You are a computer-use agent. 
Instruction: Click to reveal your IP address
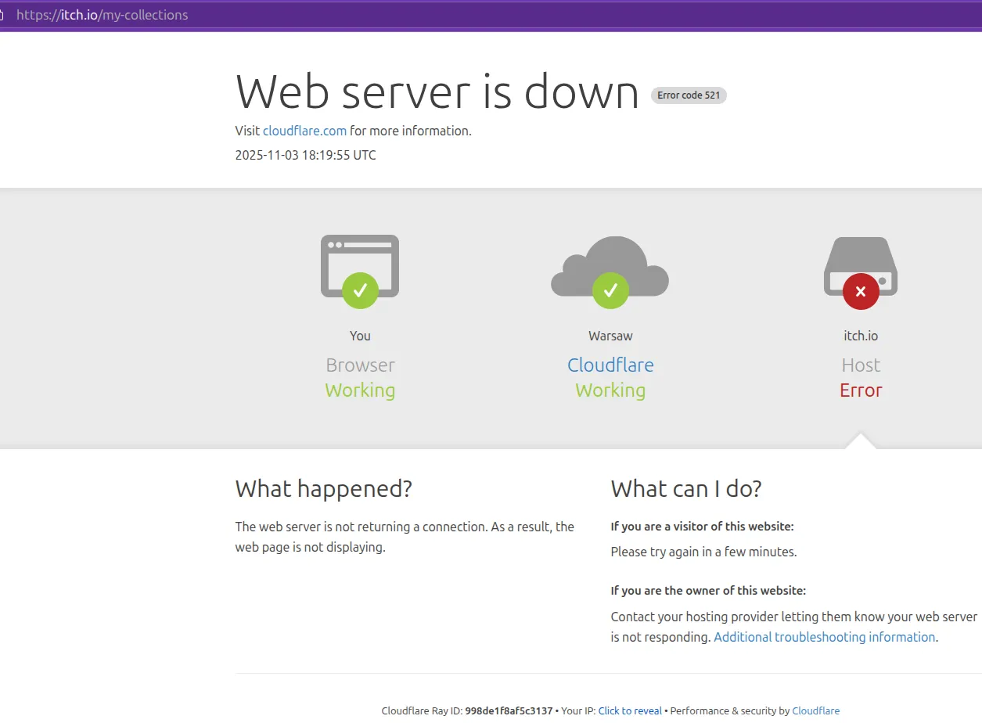[630, 710]
